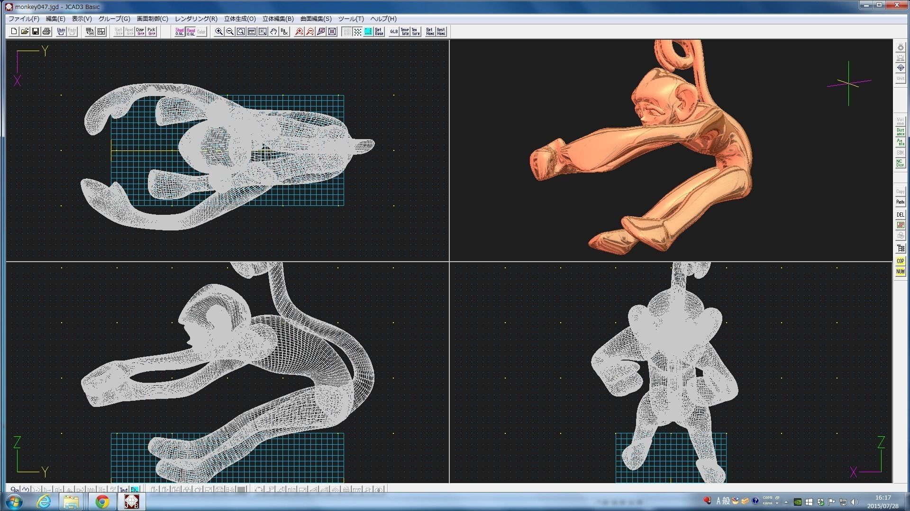The height and width of the screenshot is (511, 910).
Task: Click the JCAD3 app icon in taskbar
Action: click(x=131, y=502)
